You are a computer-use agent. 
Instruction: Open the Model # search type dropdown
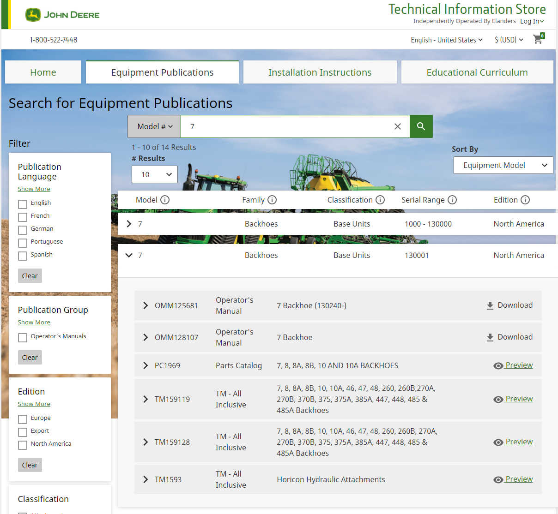tap(154, 126)
